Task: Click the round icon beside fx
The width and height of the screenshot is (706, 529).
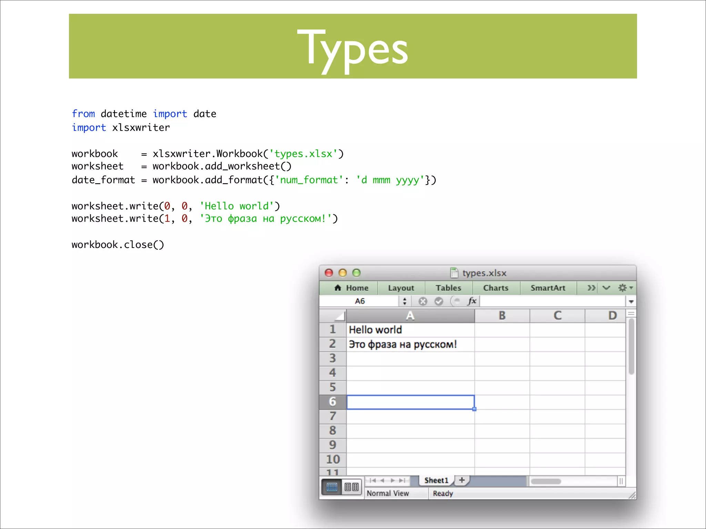Action: (456, 301)
